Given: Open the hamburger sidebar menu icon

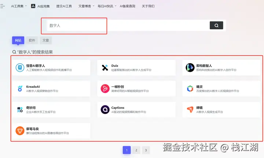Looking at the screenshot, I should coord(3,6).
